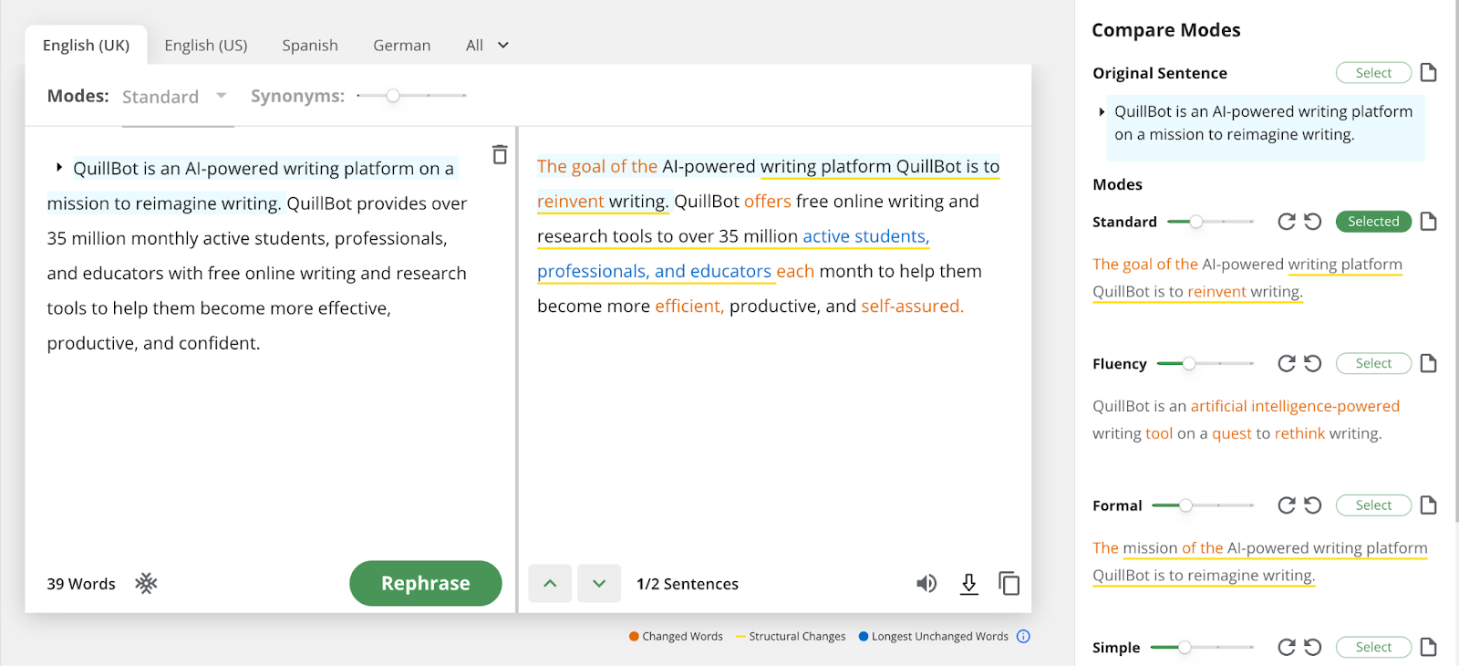
Task: Click the 'Changed Words' legend entry
Action: tap(676, 636)
